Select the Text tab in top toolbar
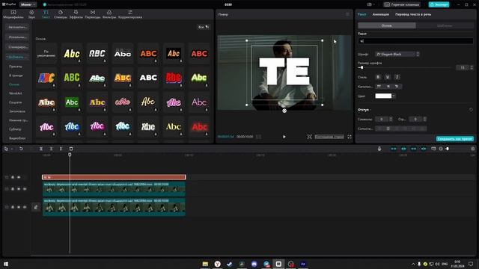The image size is (479, 269). coord(46,14)
